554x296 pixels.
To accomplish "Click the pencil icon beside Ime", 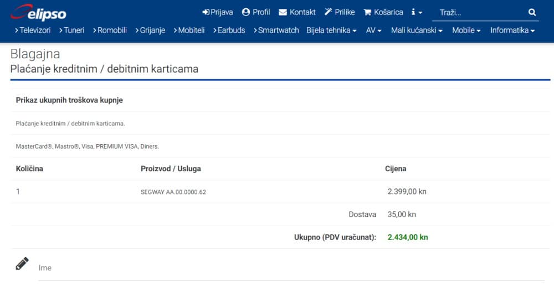I will click(x=22, y=264).
